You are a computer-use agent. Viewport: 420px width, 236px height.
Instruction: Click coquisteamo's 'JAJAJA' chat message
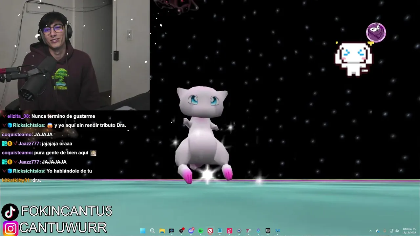(43, 134)
